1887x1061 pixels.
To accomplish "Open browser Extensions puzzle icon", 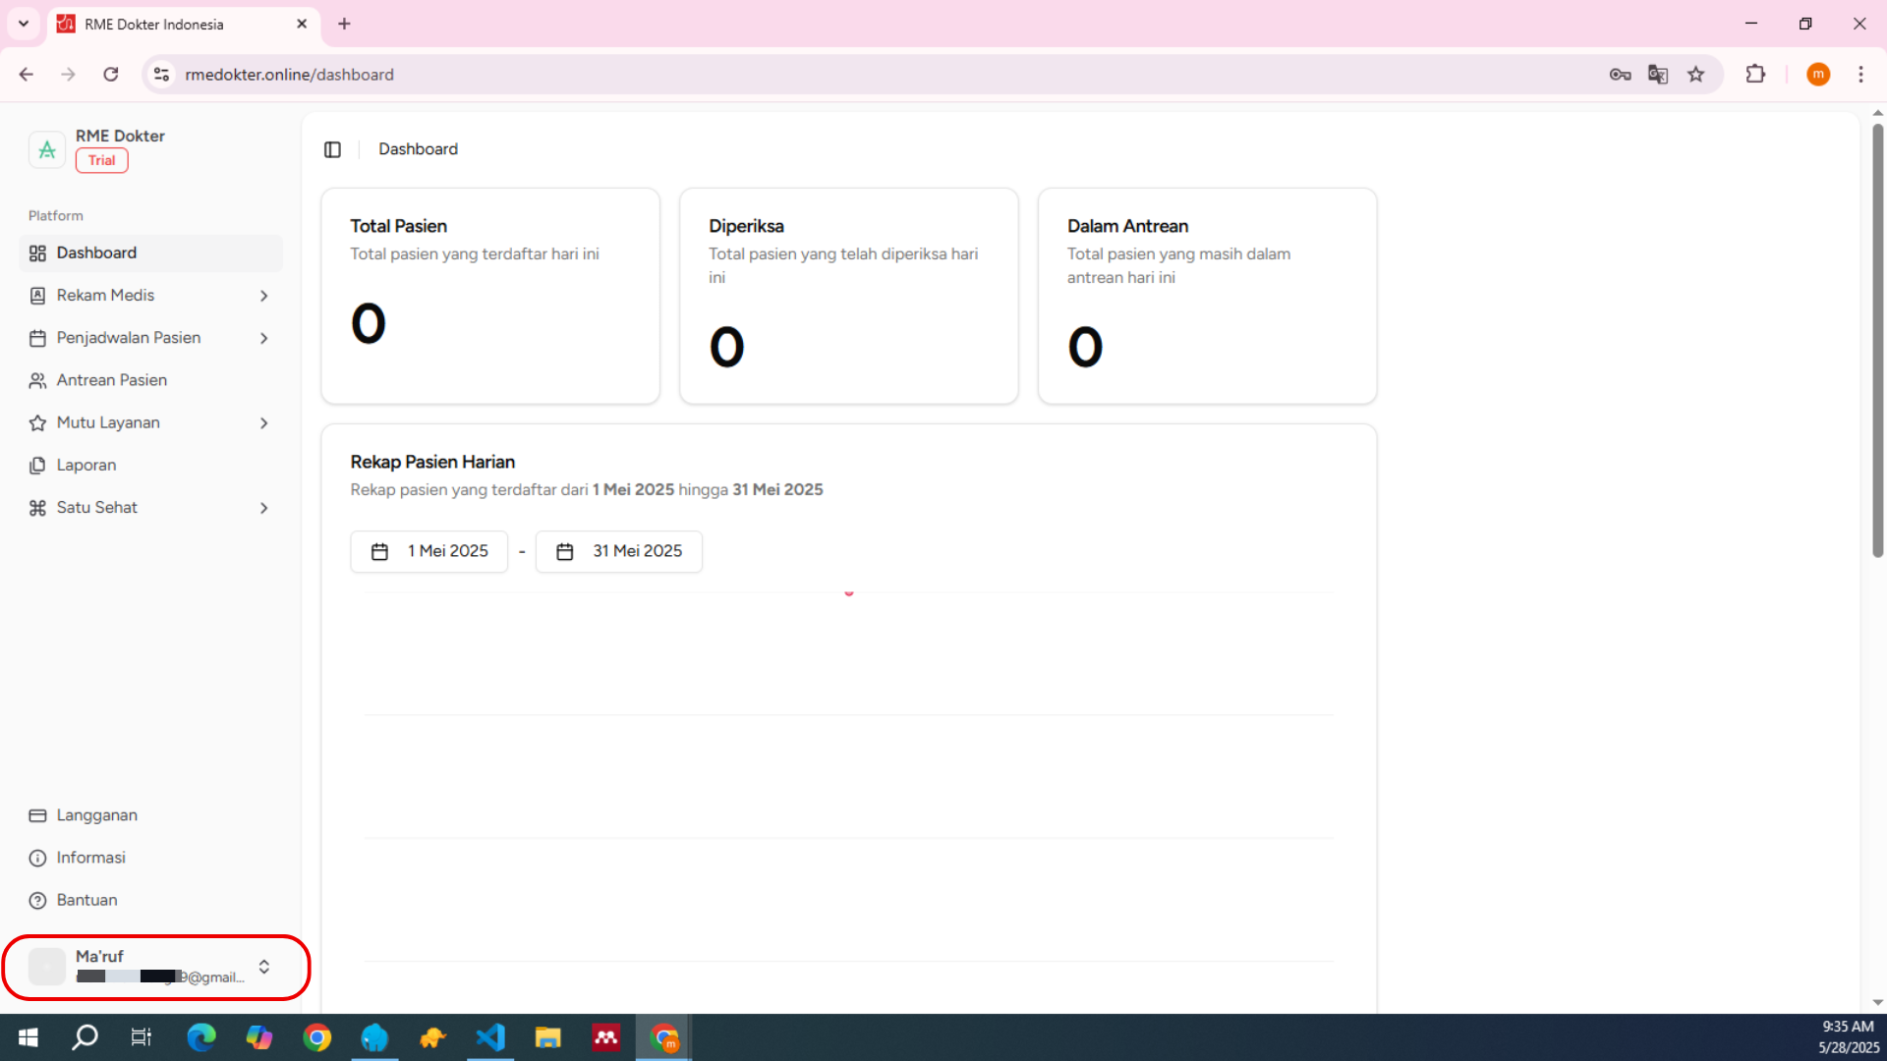I will (1755, 75).
